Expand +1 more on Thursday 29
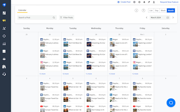This screenshot has height=112, width=180. pos(112,74)
